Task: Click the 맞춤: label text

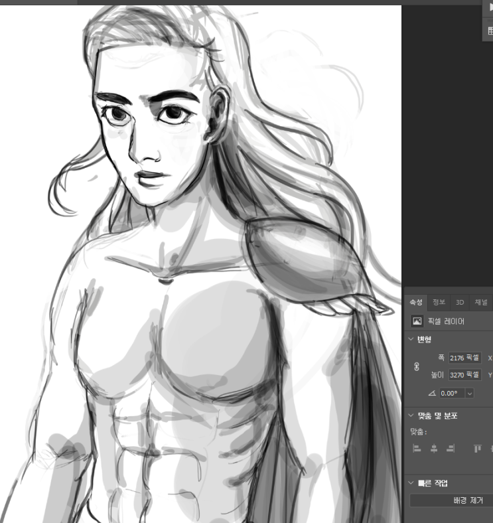Action: pos(418,432)
